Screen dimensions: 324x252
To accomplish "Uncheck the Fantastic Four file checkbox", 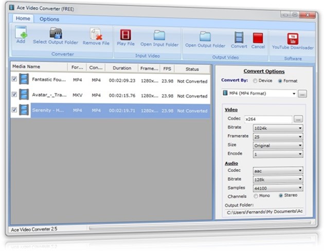I will point(14,80).
